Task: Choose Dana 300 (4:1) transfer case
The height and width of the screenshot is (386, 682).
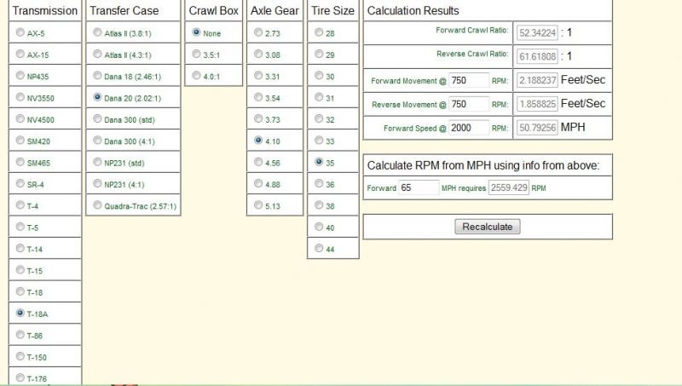Action: [x=97, y=141]
